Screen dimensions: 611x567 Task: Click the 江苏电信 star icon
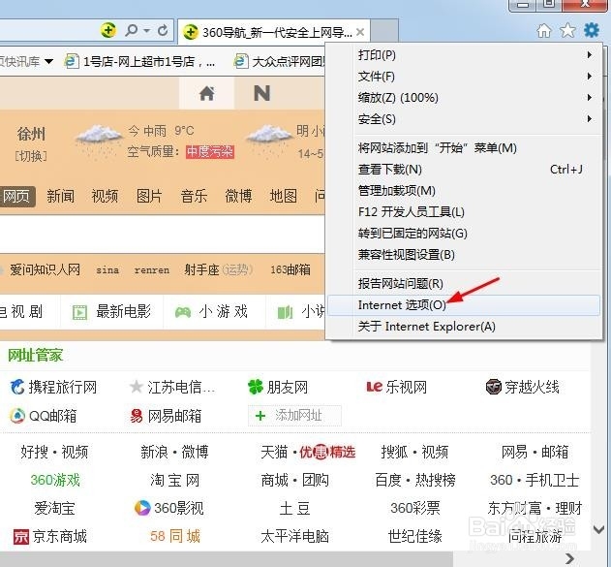137,387
